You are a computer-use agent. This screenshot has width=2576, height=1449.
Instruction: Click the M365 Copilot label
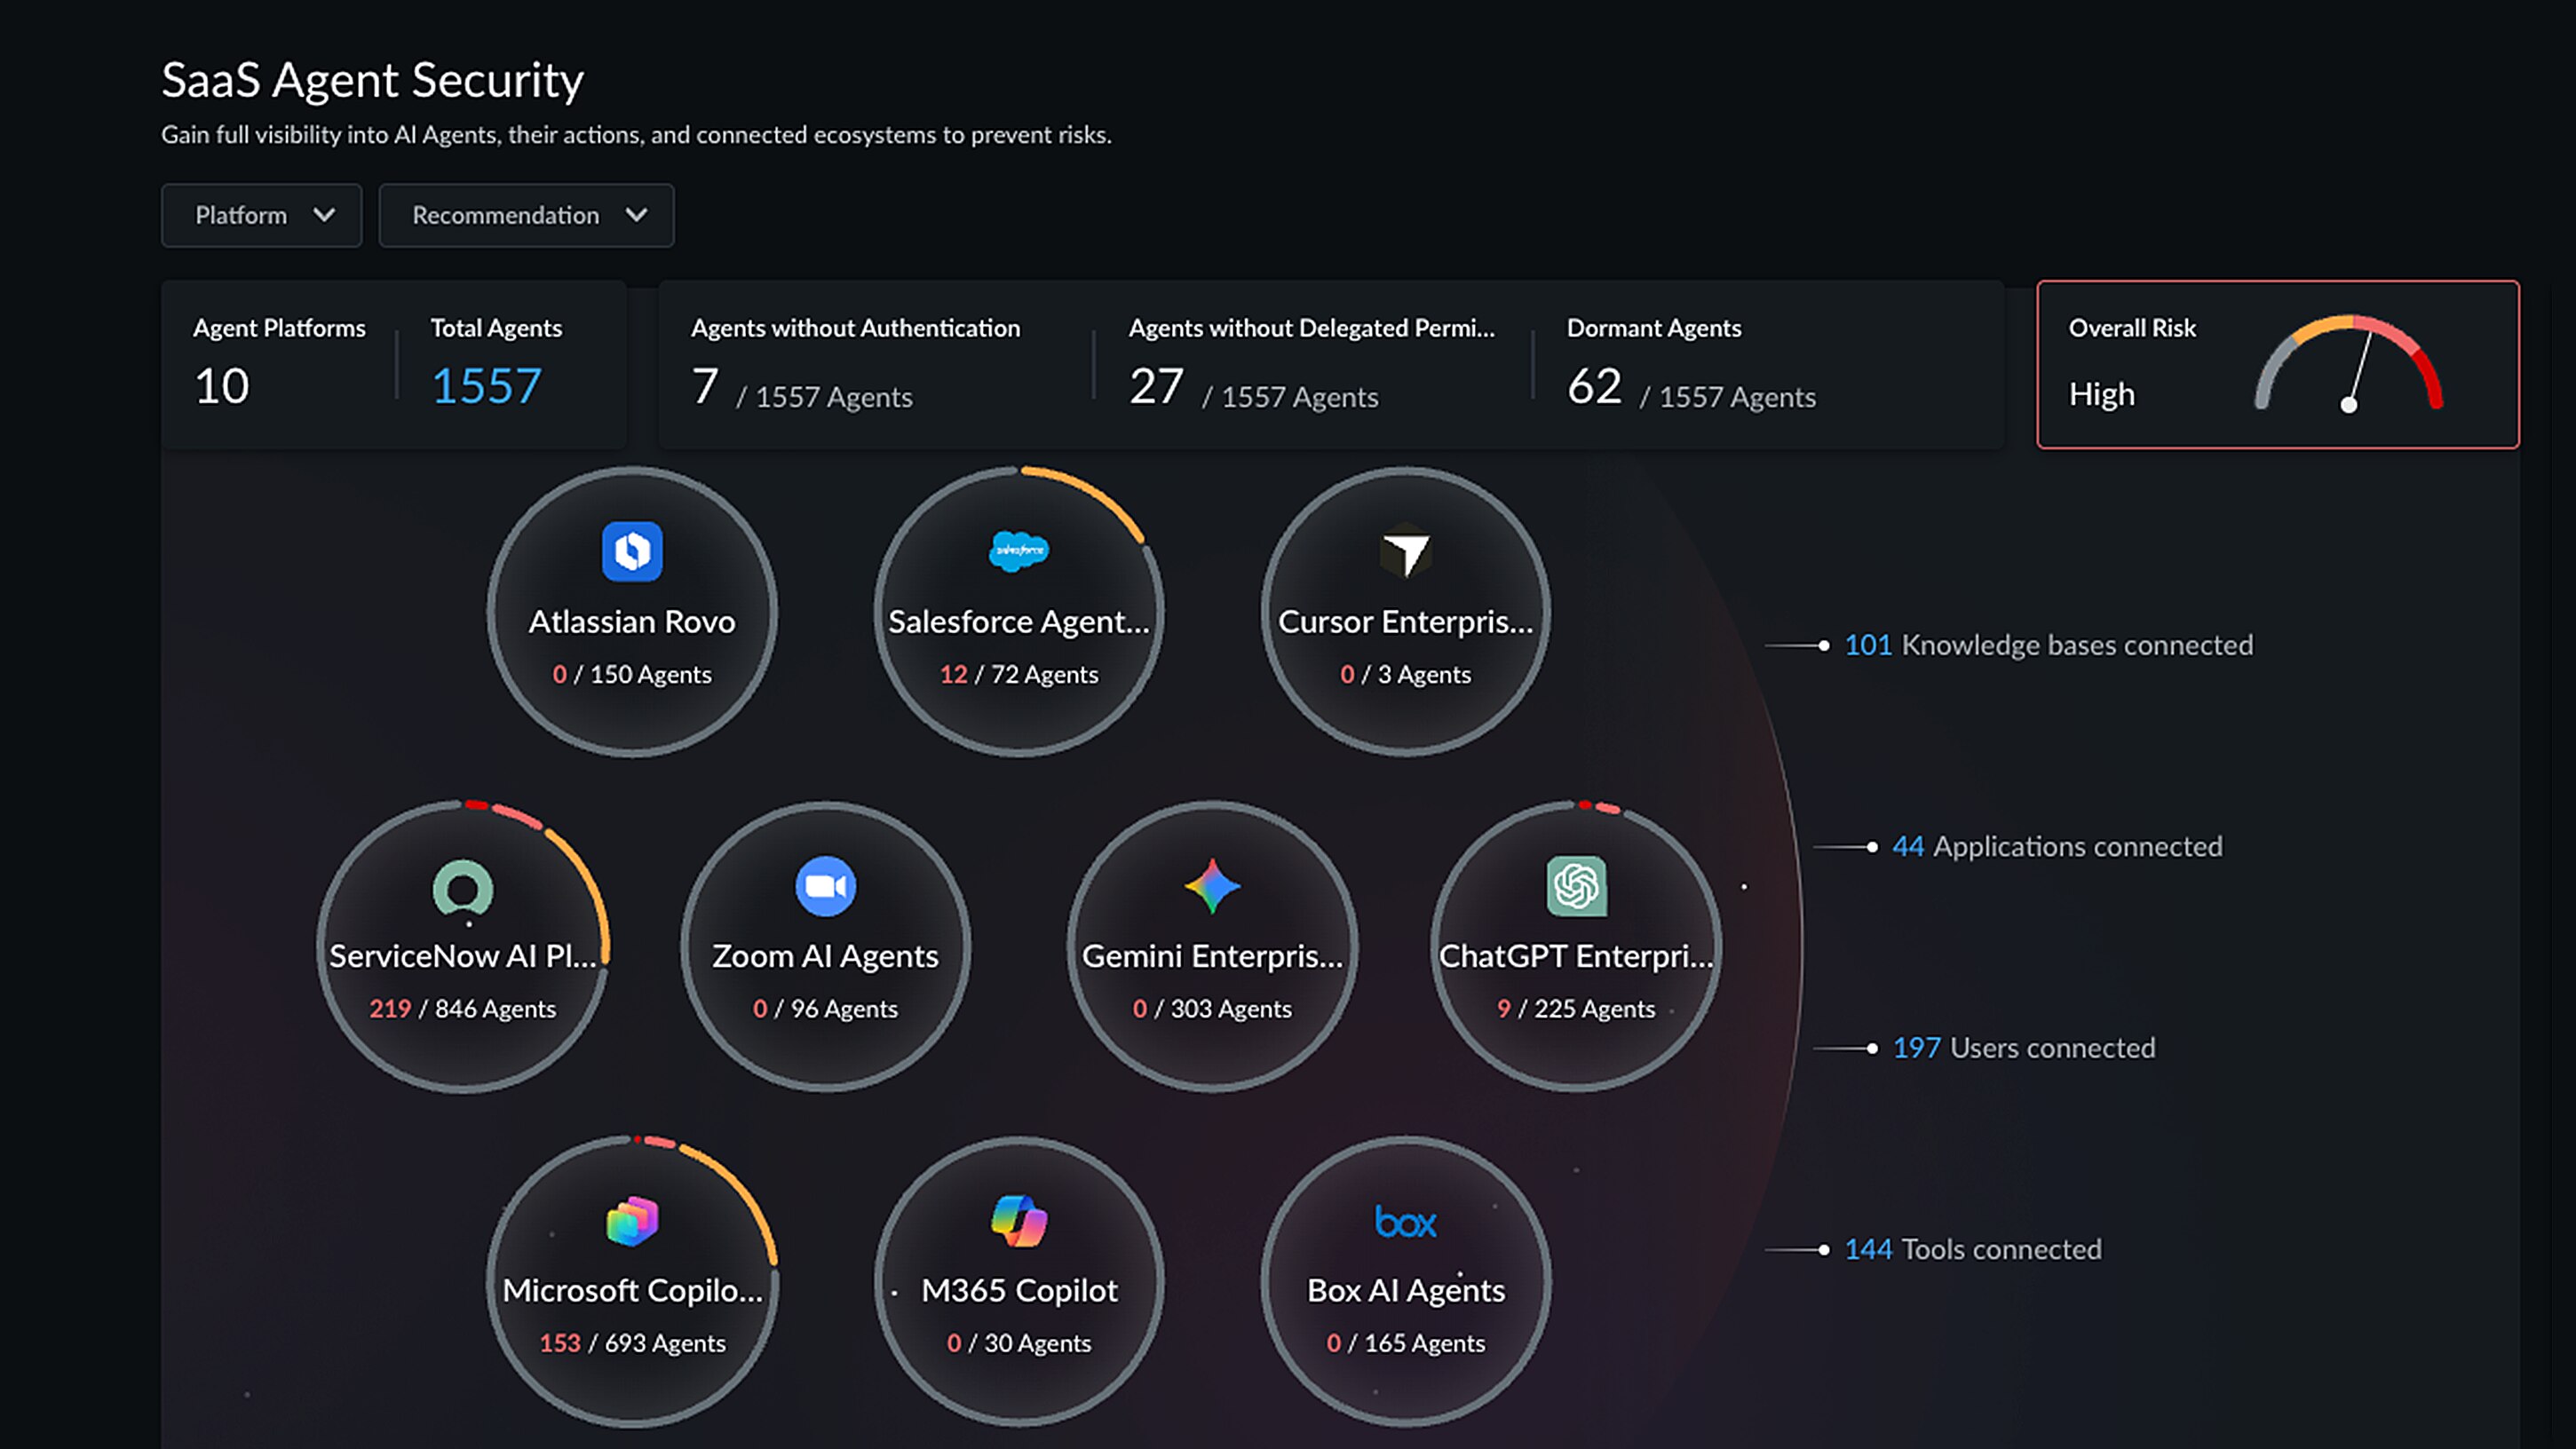click(x=1019, y=1291)
